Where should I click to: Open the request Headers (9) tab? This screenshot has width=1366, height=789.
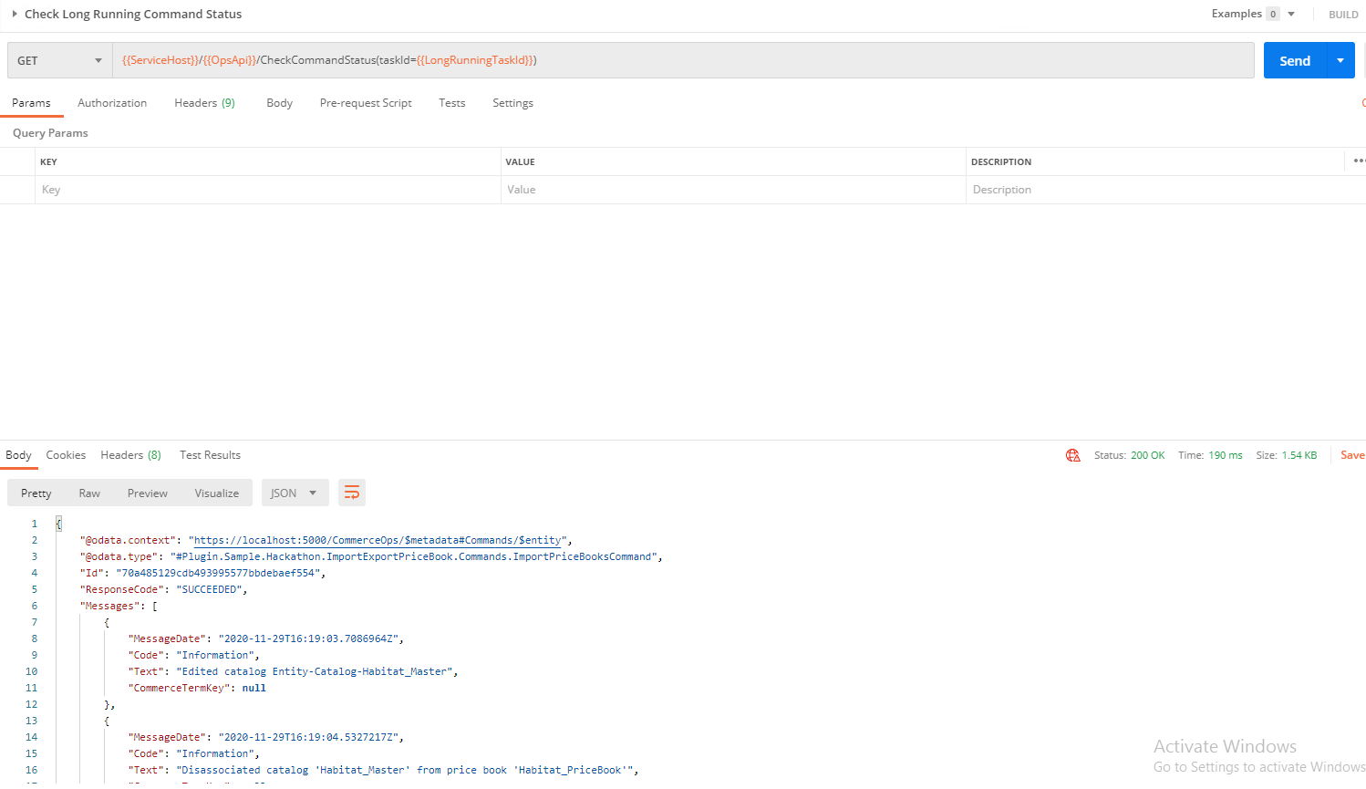click(x=204, y=103)
